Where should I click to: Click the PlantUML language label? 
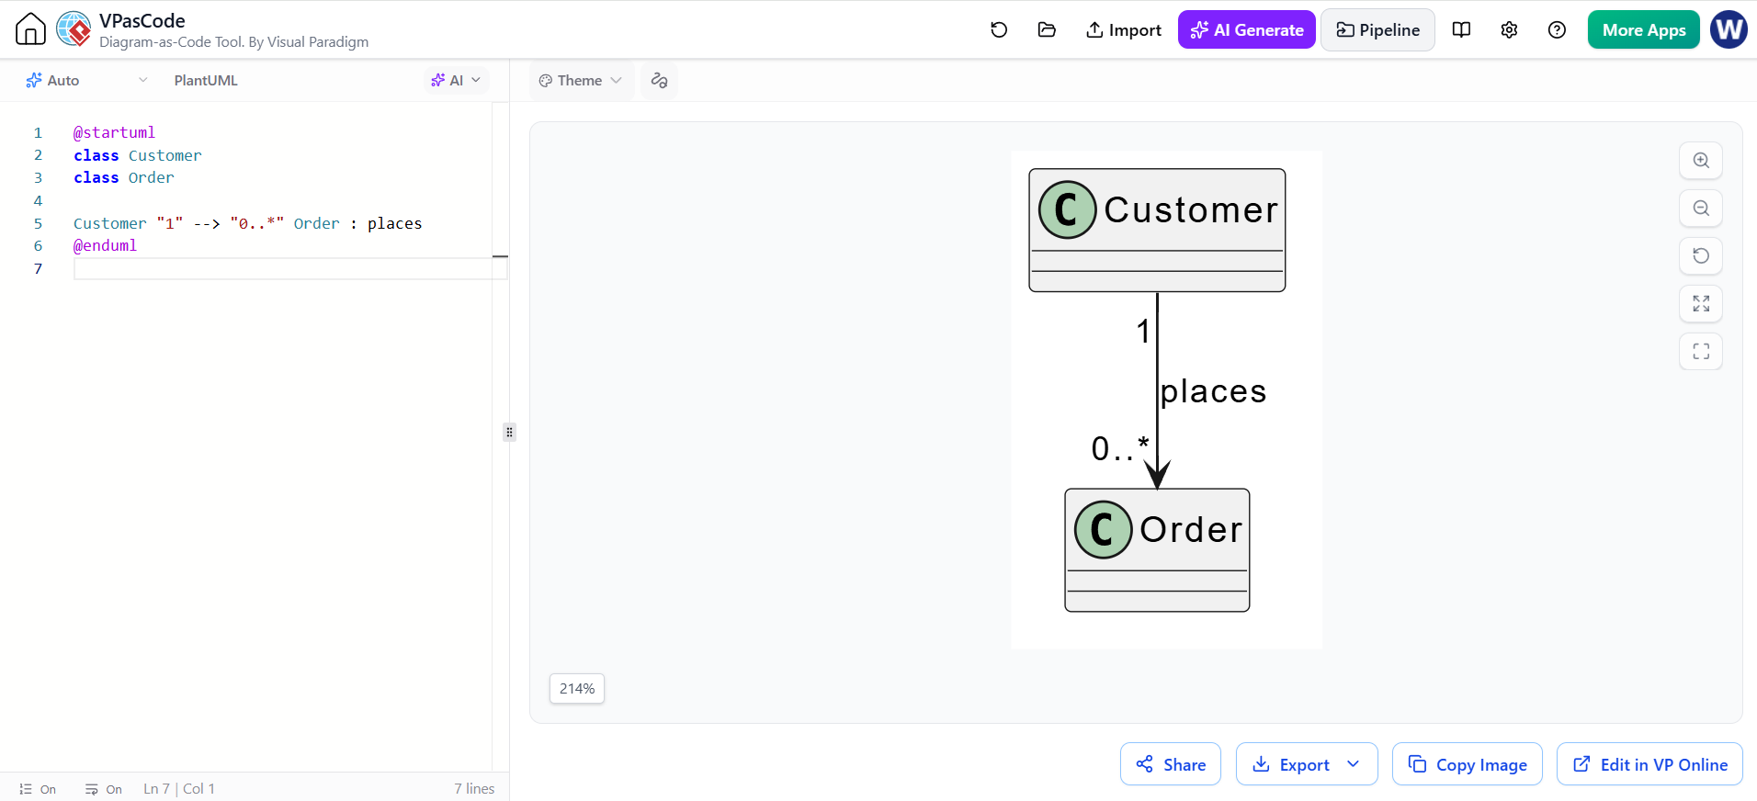[206, 81]
